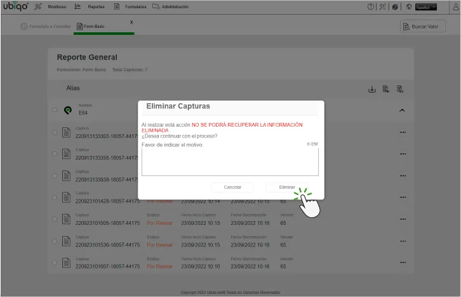This screenshot has width=461, height=297.
Task: Open the user profile icon
Action: point(456,7)
